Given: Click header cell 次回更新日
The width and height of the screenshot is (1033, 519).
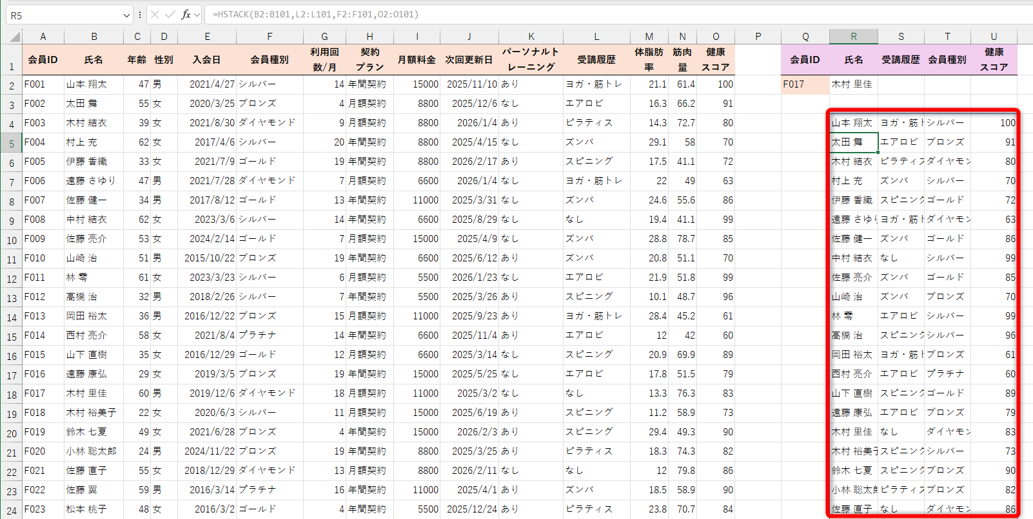Looking at the screenshot, I should (x=469, y=59).
